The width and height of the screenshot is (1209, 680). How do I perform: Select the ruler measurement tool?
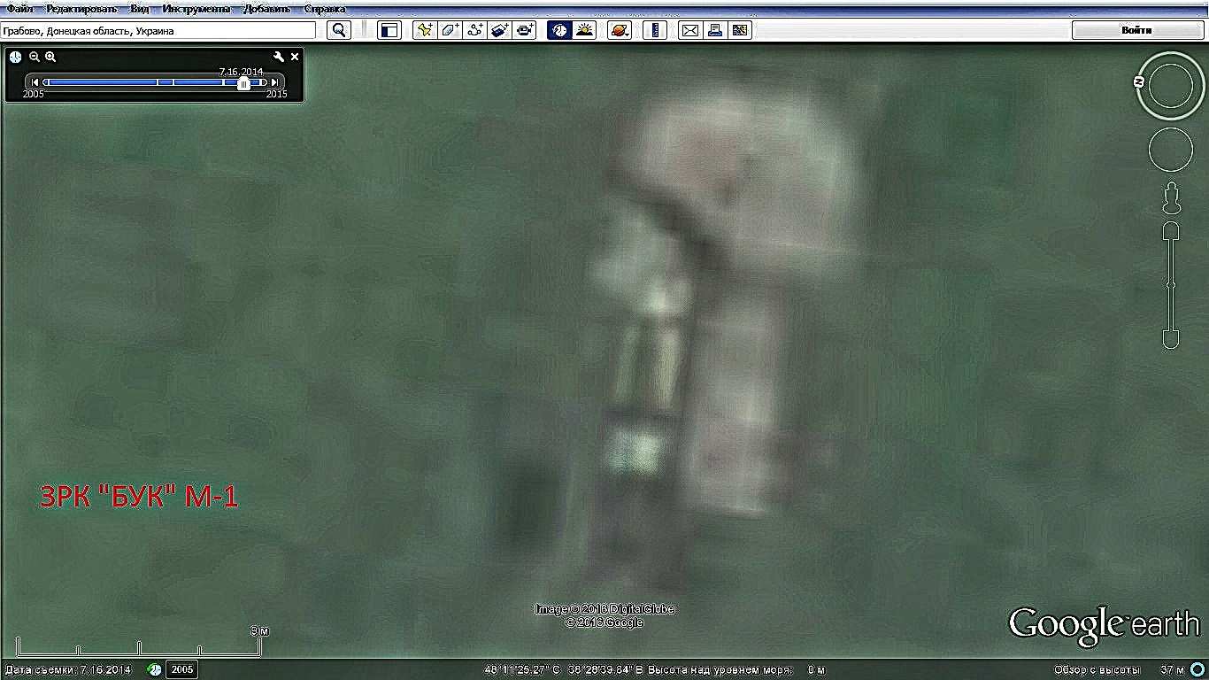click(x=655, y=30)
